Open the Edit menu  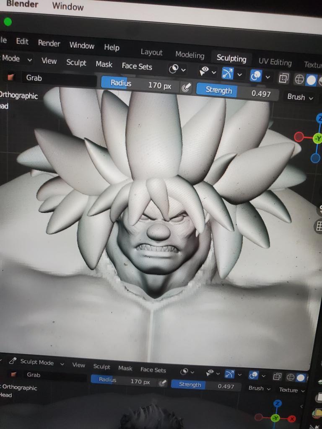pyautogui.click(x=22, y=41)
